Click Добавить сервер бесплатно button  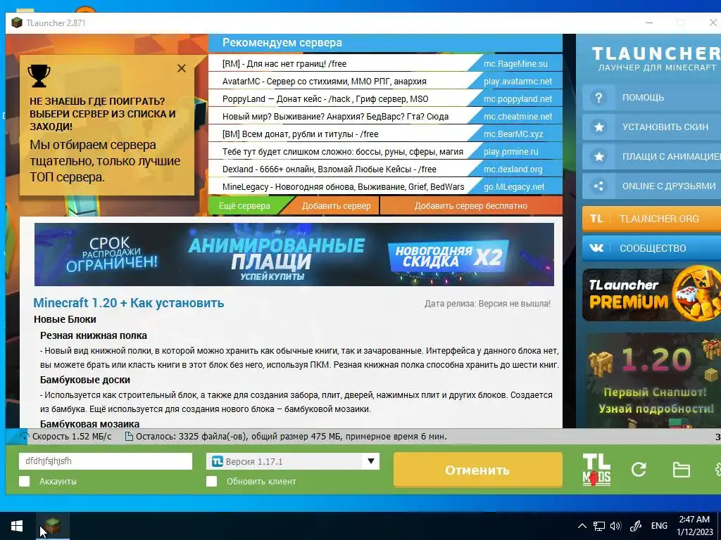471,206
